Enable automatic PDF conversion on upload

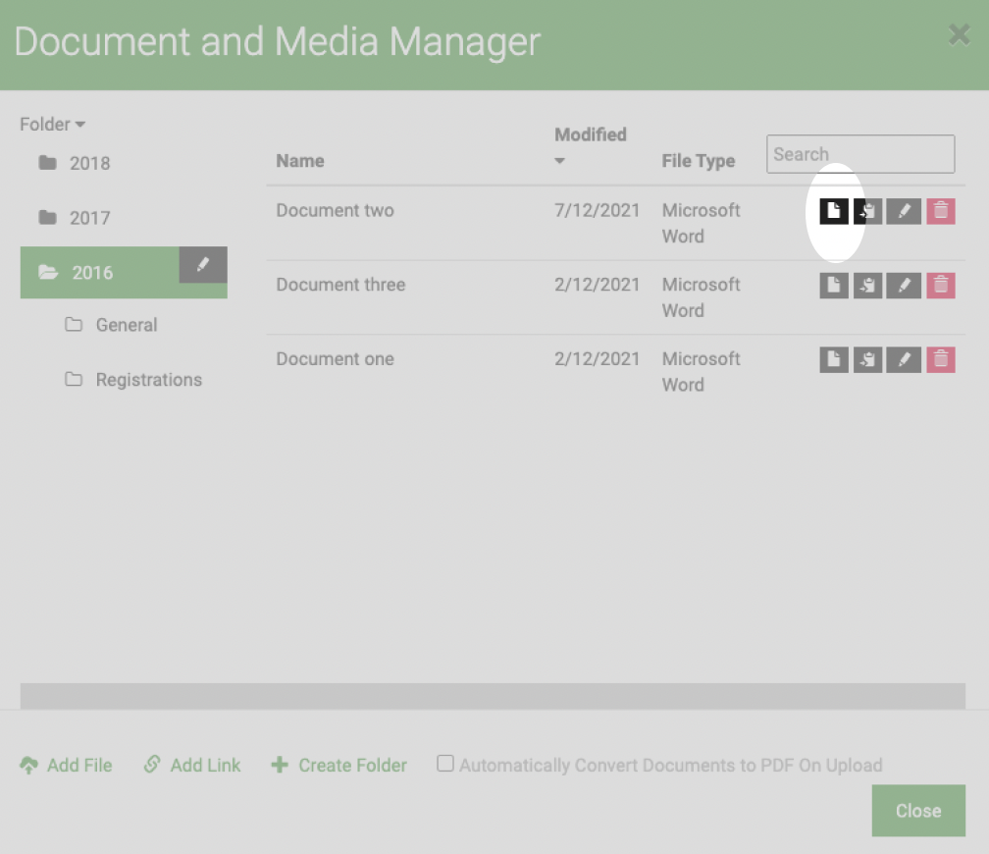[x=445, y=763]
